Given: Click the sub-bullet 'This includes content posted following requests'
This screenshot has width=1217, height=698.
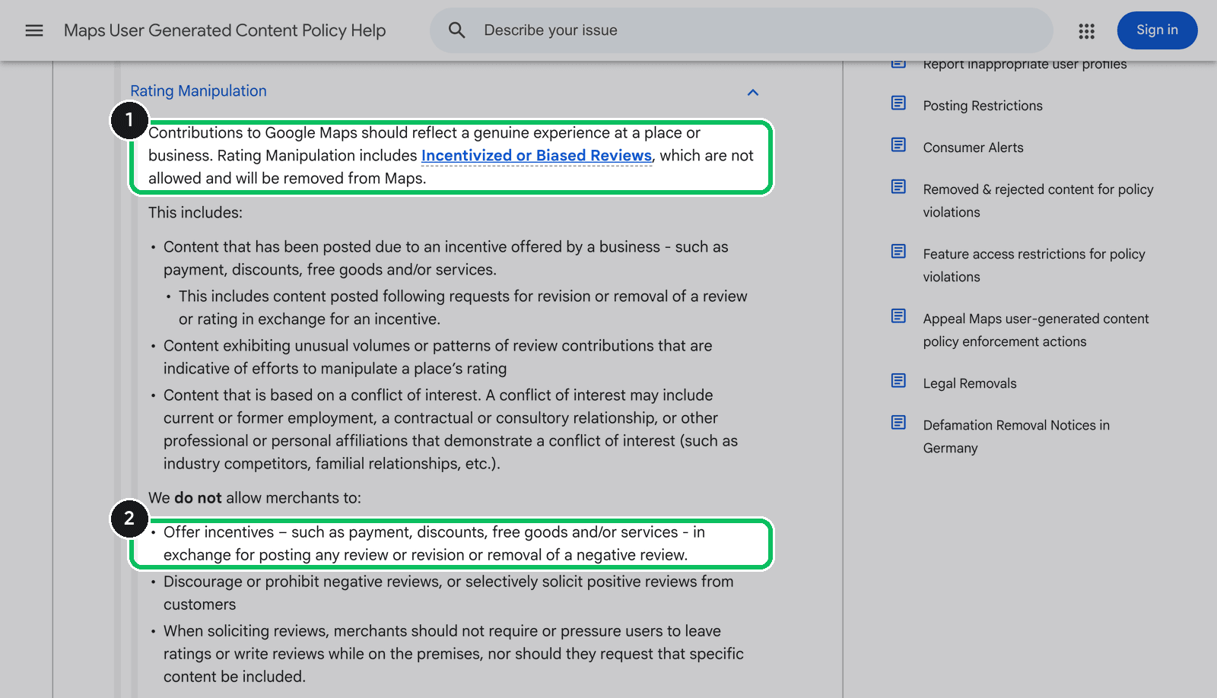Looking at the screenshot, I should (x=463, y=308).
